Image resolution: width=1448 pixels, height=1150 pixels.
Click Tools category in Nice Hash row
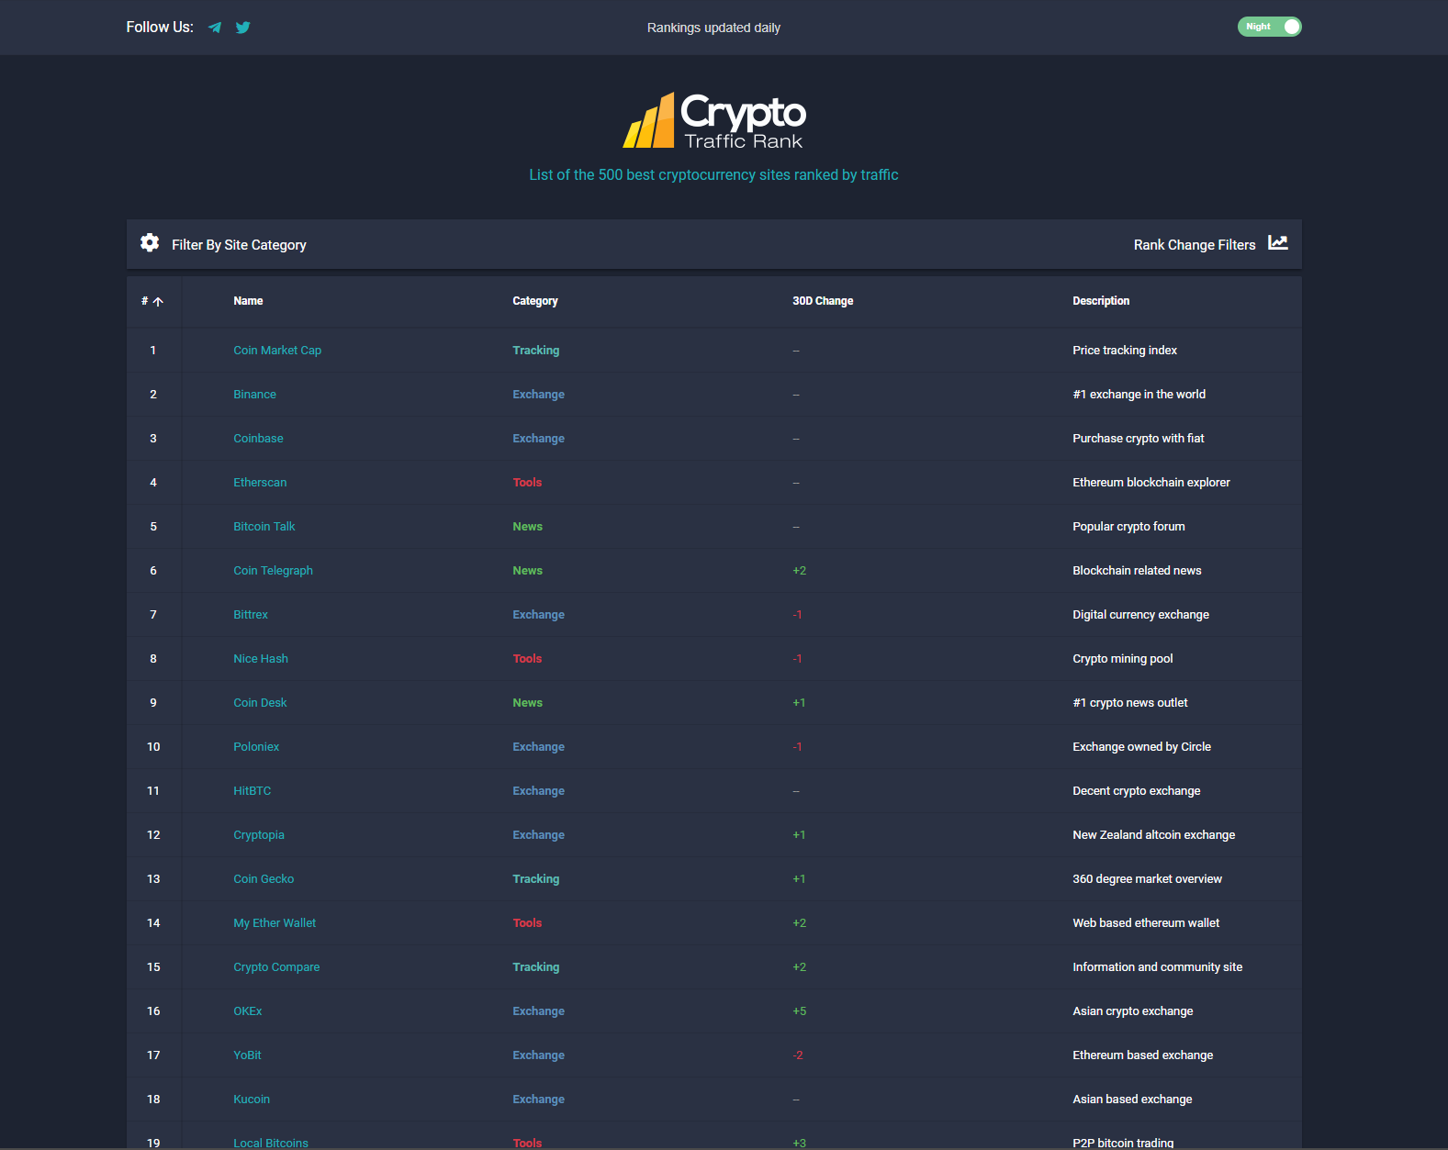pos(527,659)
